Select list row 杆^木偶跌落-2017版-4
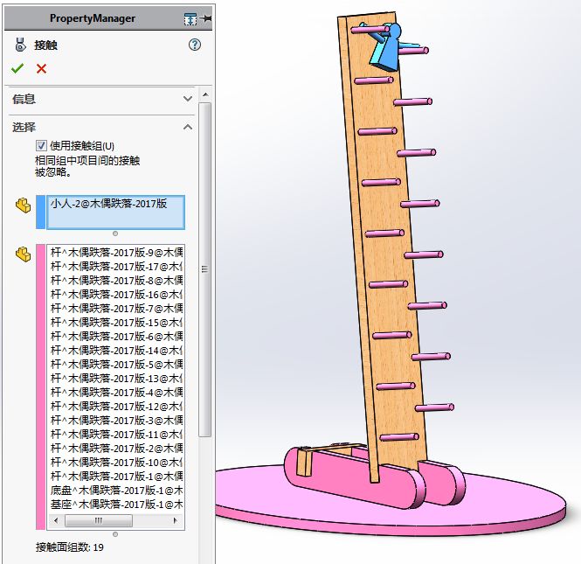 tap(116, 393)
